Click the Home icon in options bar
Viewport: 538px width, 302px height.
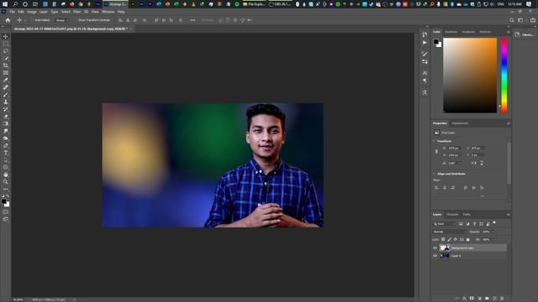[x=8, y=20]
